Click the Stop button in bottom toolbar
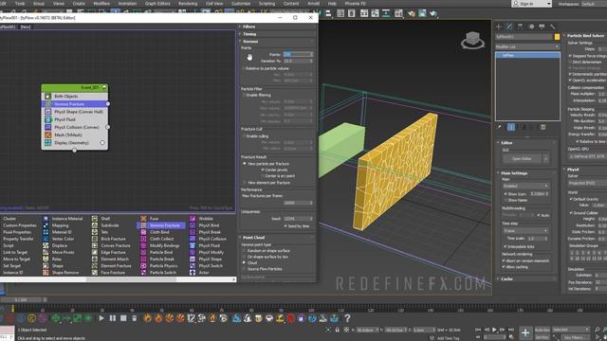The height and width of the screenshot is (341, 607). coord(123,318)
